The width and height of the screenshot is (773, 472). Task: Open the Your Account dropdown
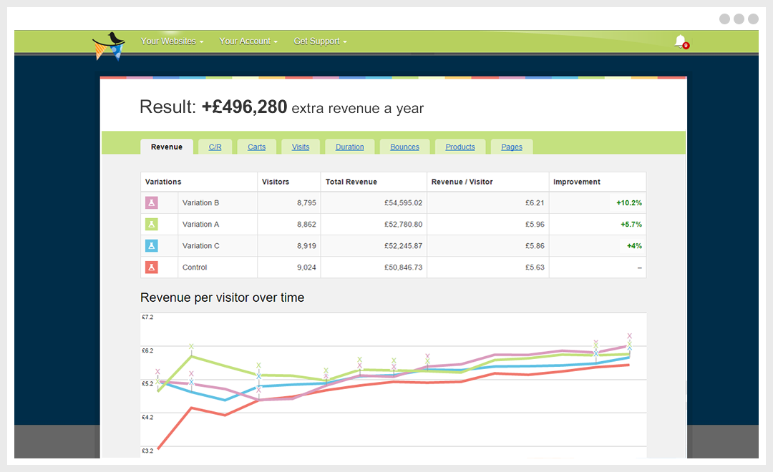248,41
